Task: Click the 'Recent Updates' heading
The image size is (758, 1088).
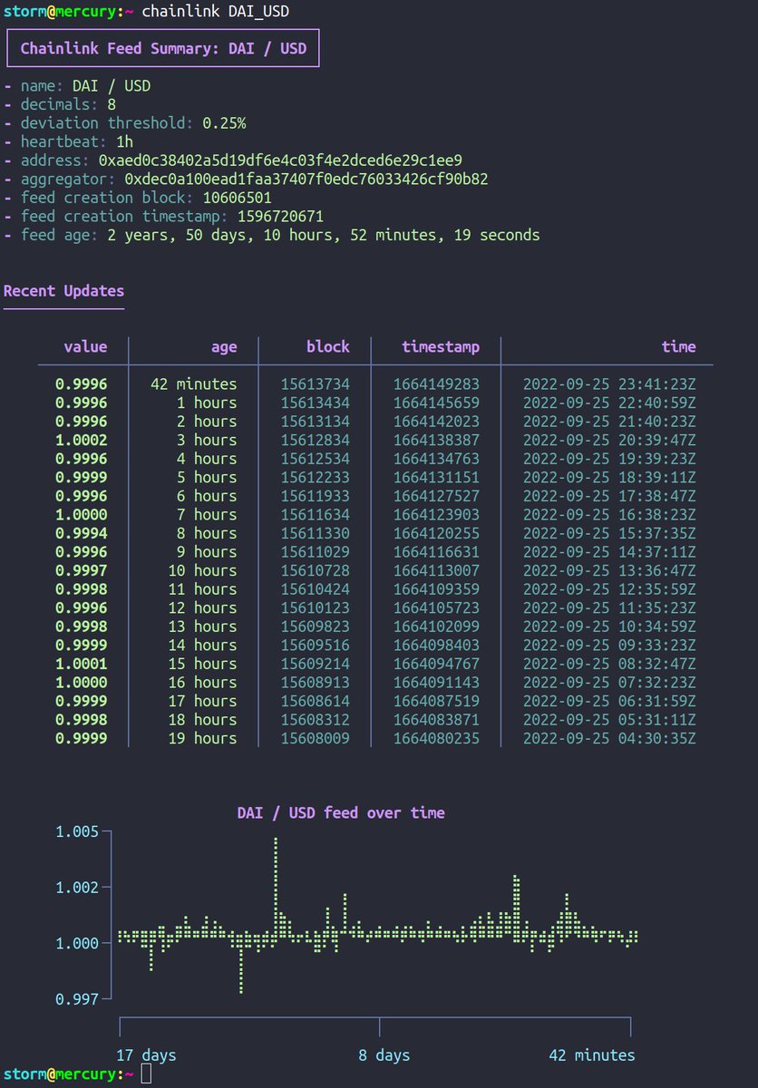Action: (x=63, y=291)
